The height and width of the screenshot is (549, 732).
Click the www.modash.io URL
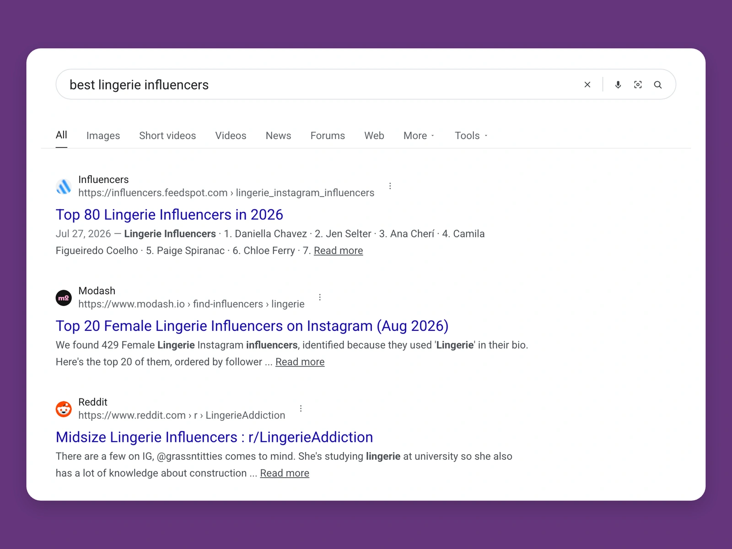pyautogui.click(x=191, y=304)
